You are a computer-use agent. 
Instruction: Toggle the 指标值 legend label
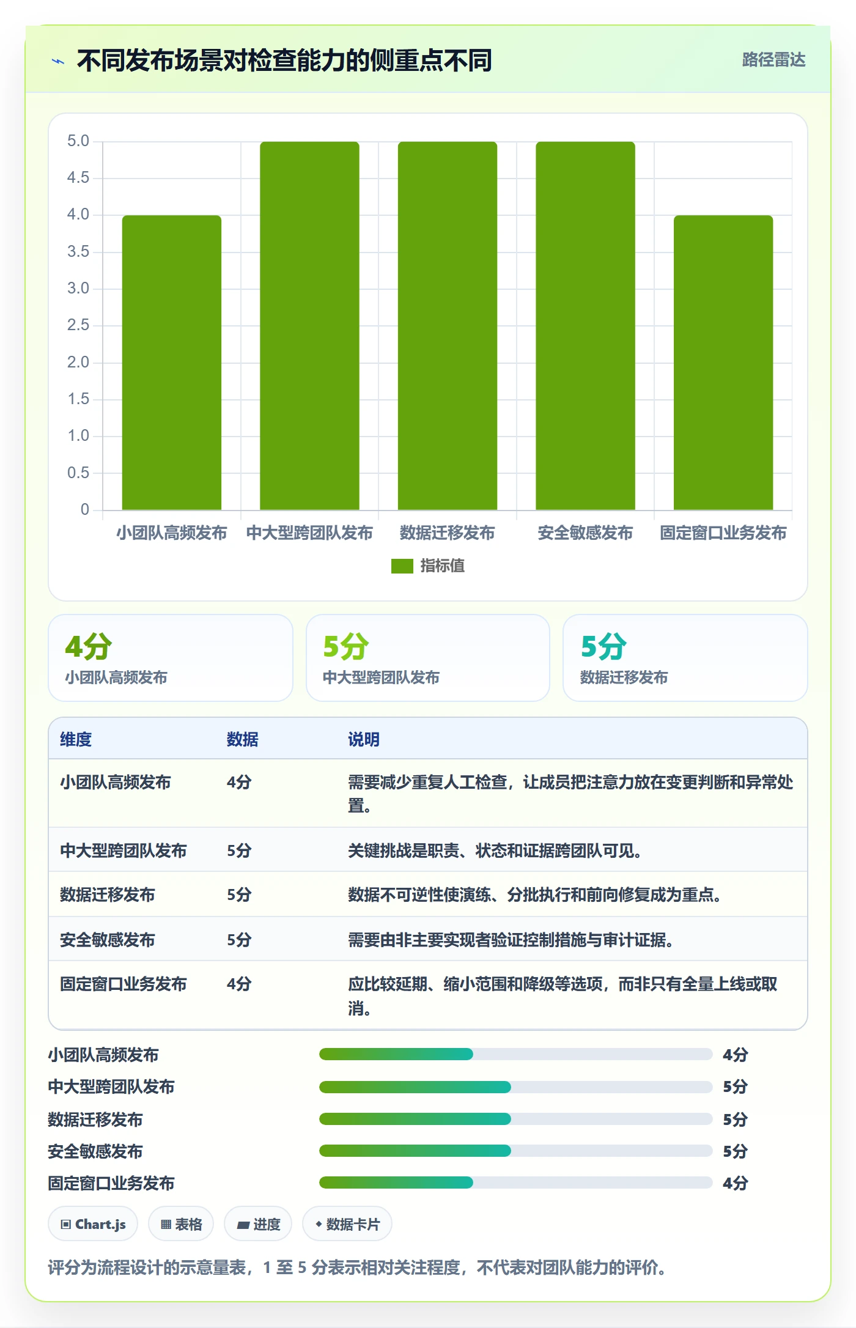[442, 566]
